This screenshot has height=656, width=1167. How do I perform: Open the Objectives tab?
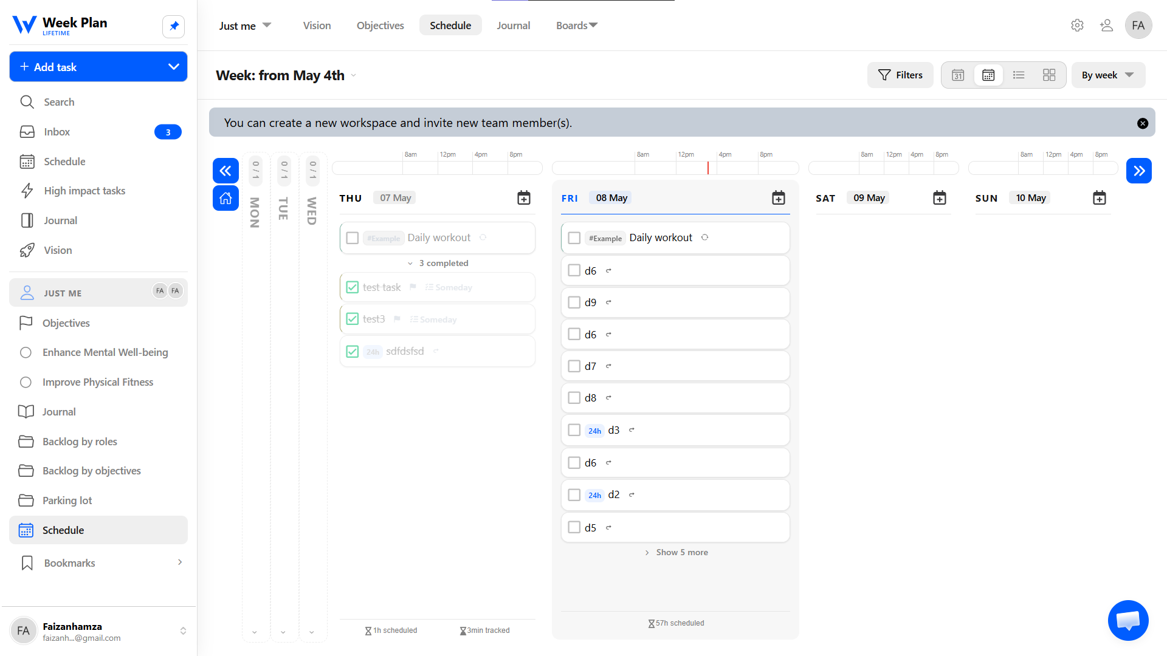380,26
